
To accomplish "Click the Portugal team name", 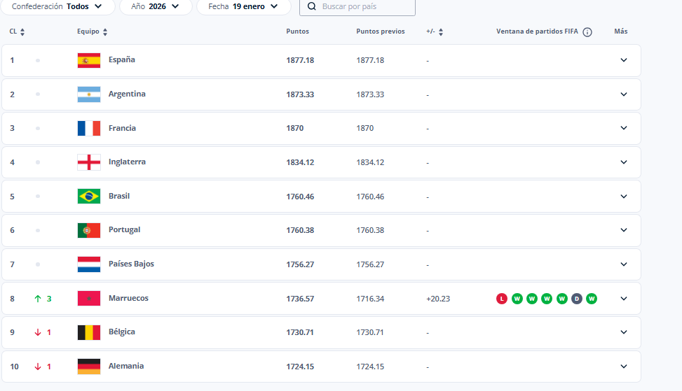I will (x=124, y=230).
